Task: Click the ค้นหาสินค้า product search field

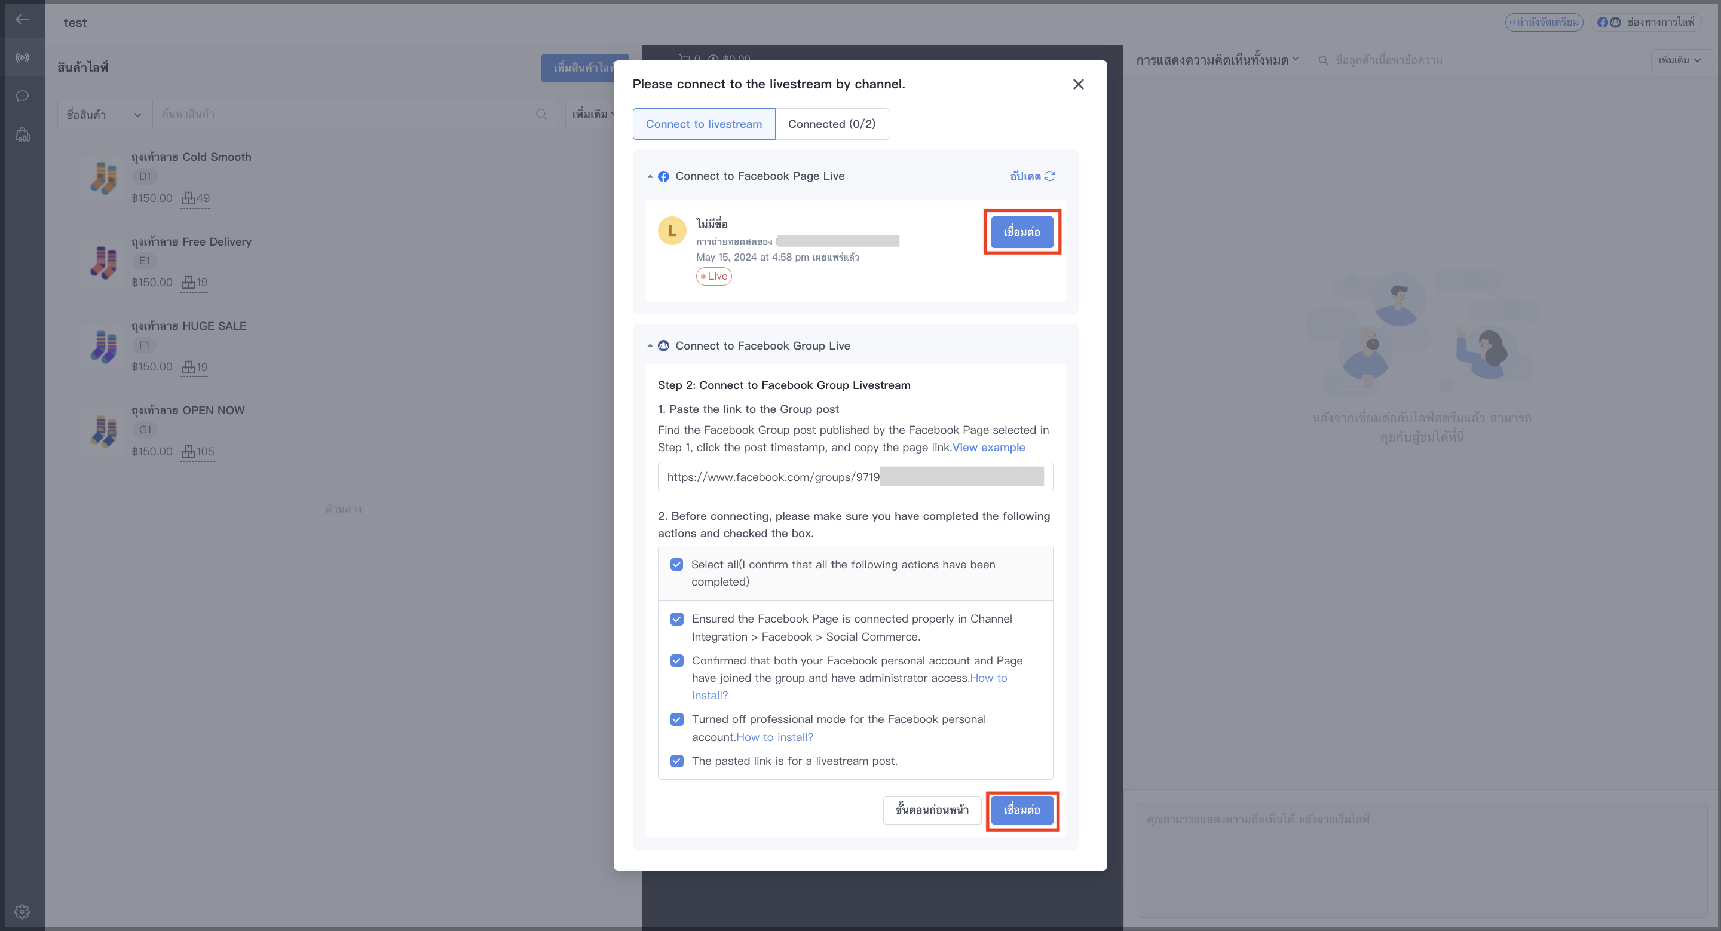Action: click(356, 114)
